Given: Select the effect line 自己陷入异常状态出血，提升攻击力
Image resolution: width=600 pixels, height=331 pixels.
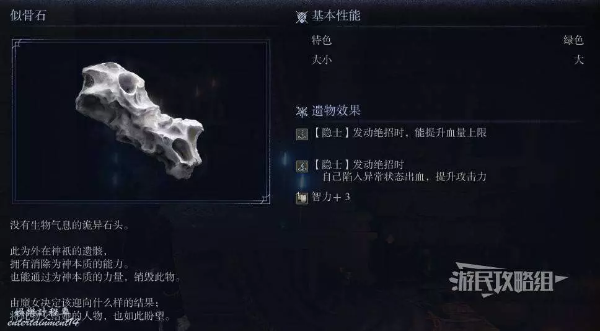Looking at the screenshot, I should (x=404, y=177).
